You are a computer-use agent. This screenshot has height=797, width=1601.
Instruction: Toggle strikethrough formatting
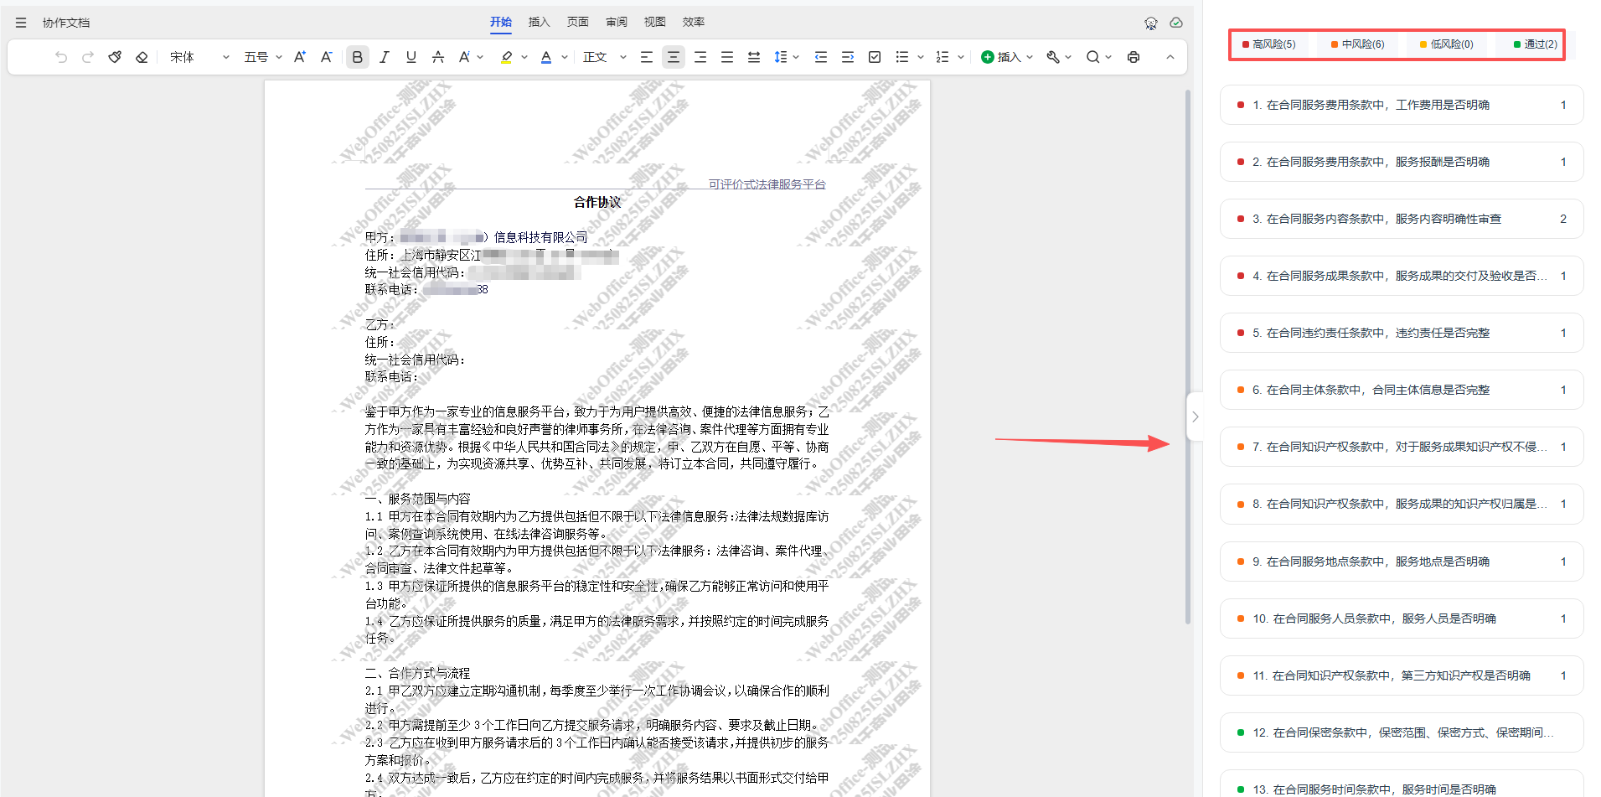pos(438,57)
